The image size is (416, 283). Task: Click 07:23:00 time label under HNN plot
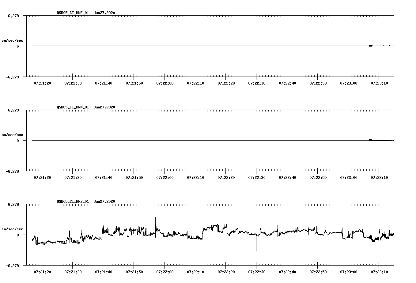pos(349,177)
